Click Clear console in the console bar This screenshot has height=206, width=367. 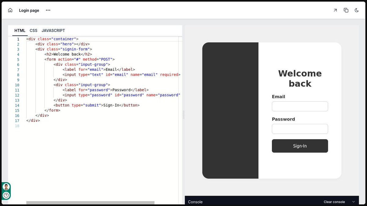[x=334, y=202]
